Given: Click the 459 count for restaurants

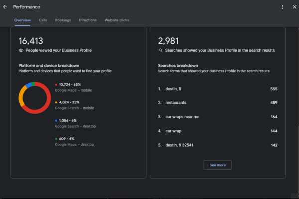Looking at the screenshot, I should tap(274, 103).
